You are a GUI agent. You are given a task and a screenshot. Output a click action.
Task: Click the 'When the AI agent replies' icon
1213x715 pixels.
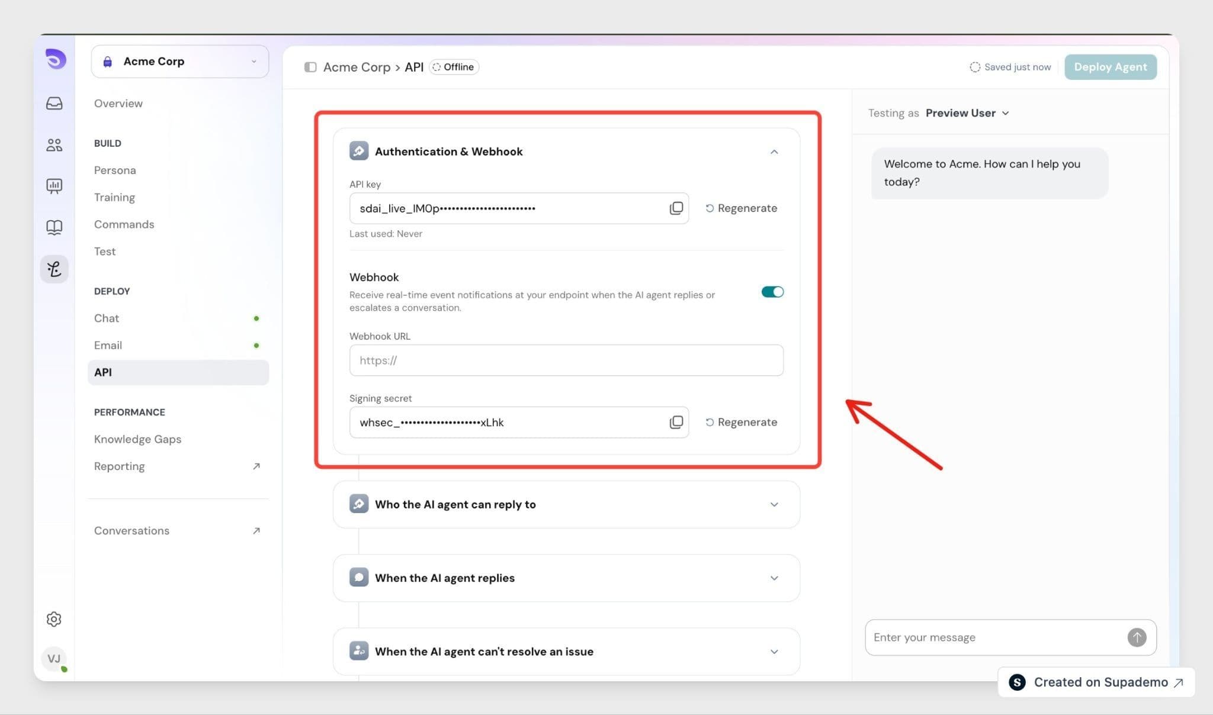point(359,577)
